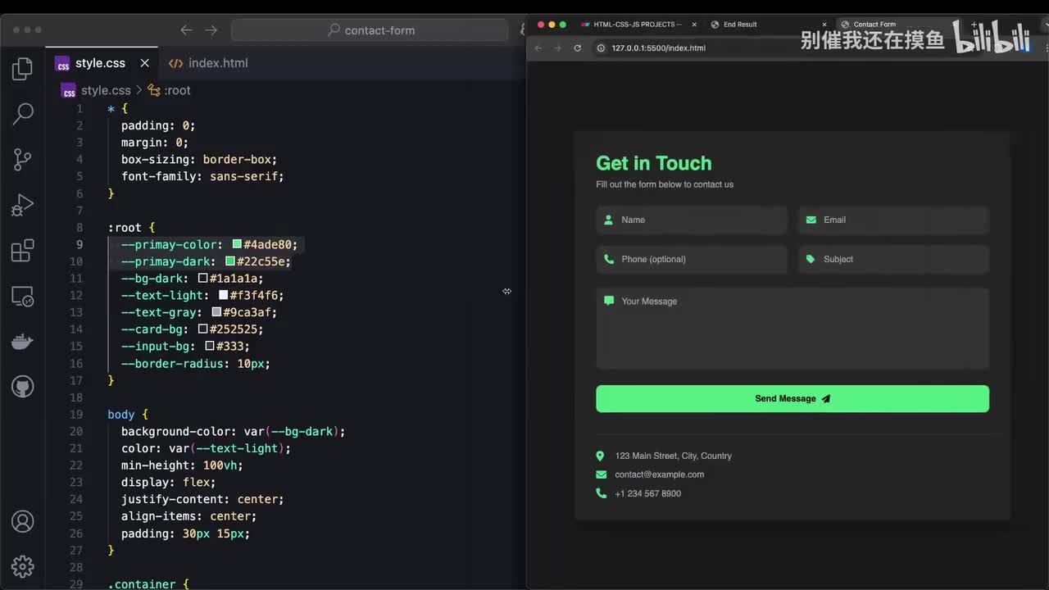Click the location pin icon beside the street address

click(600, 456)
